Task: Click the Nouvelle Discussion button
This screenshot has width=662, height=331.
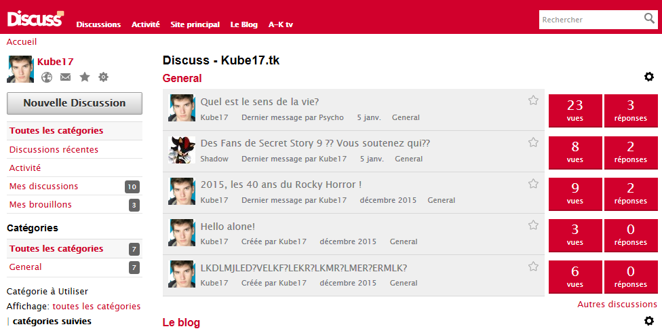Action: [x=75, y=103]
